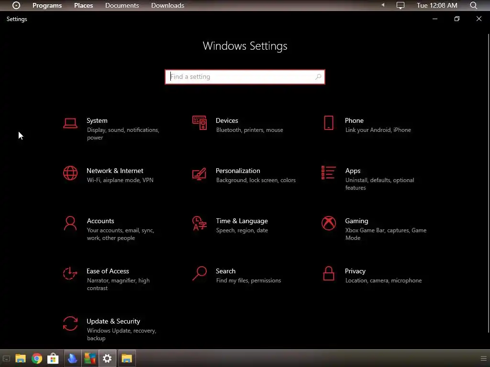Viewport: 490px width, 367px height.
Task: Click the circular start icon in the top bar
Action: (x=16, y=5)
